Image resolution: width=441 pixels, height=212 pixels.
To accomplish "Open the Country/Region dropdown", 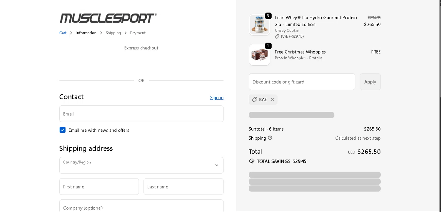I will [x=141, y=165].
